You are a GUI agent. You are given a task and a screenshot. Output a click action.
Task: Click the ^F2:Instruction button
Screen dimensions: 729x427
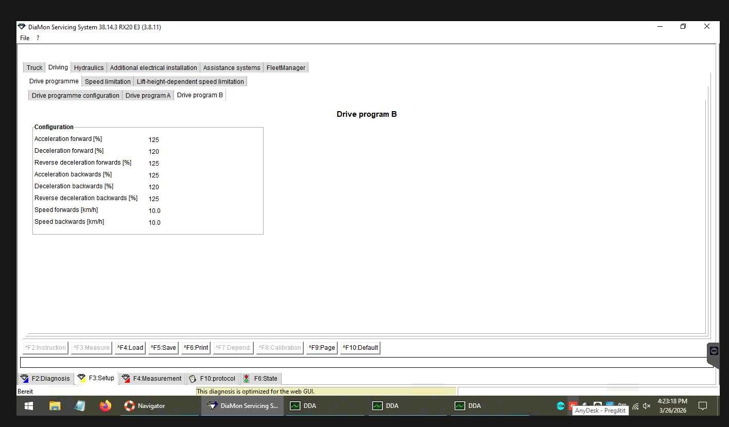45,348
